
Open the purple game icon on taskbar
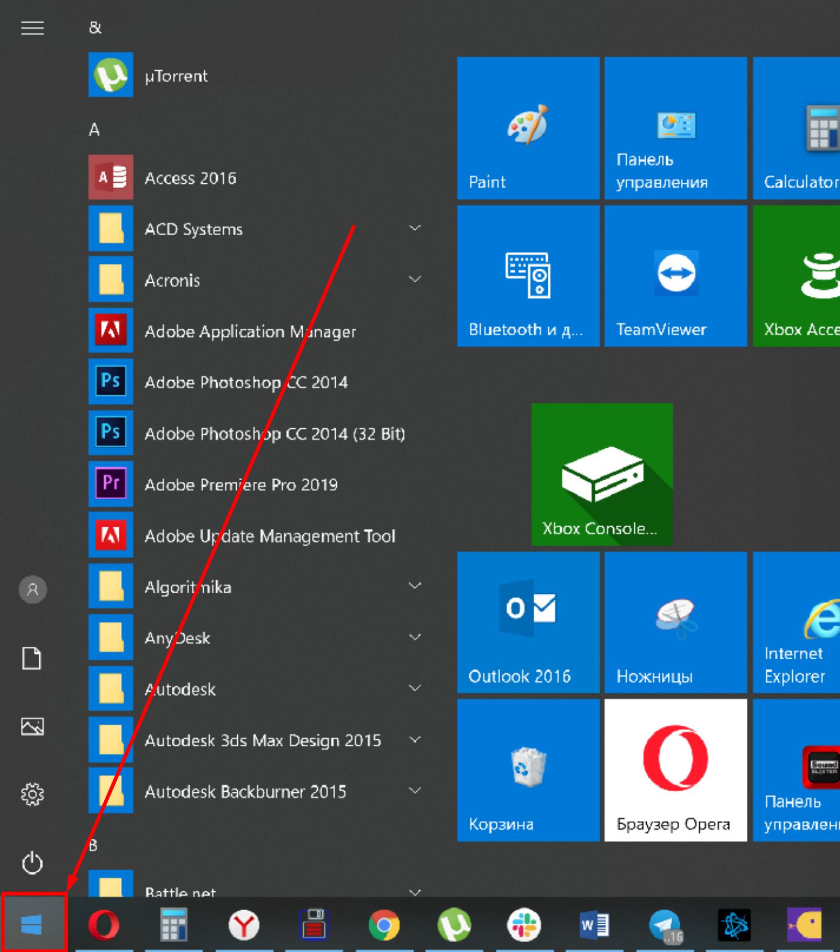(805, 925)
